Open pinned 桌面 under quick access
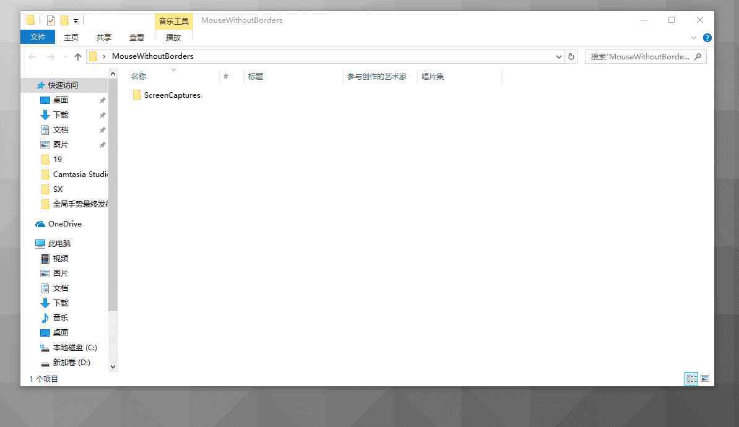The height and width of the screenshot is (427, 739). (60, 100)
